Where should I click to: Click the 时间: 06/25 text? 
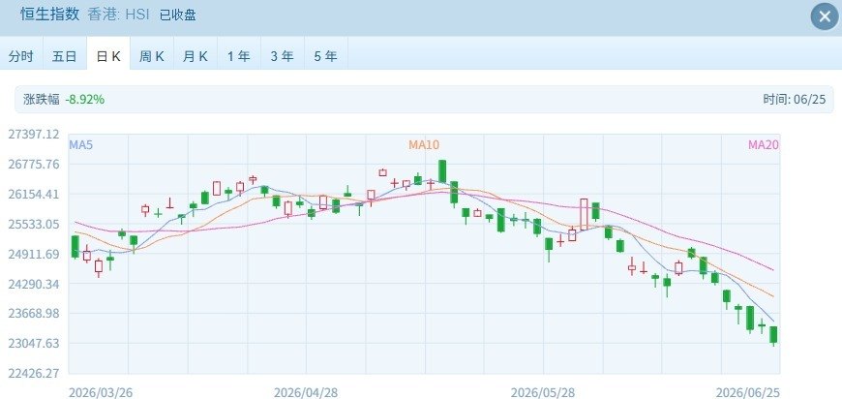(795, 100)
